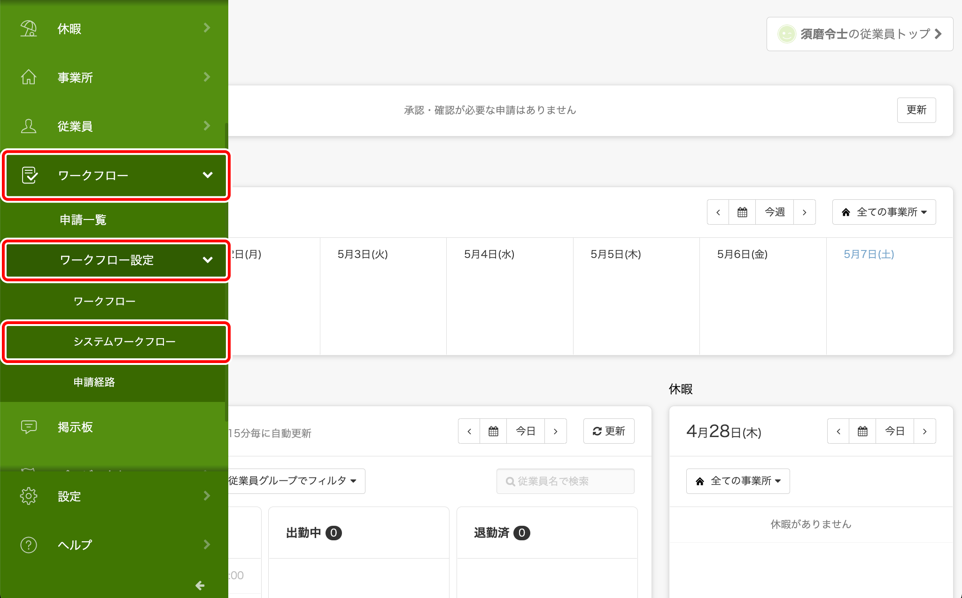Expand the 休暇 chevron arrow
Viewport: 962px width, 598px height.
coord(207,28)
